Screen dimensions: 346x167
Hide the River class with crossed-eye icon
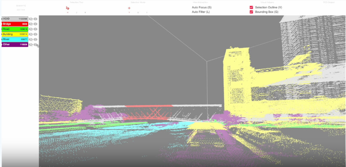click(31, 39)
